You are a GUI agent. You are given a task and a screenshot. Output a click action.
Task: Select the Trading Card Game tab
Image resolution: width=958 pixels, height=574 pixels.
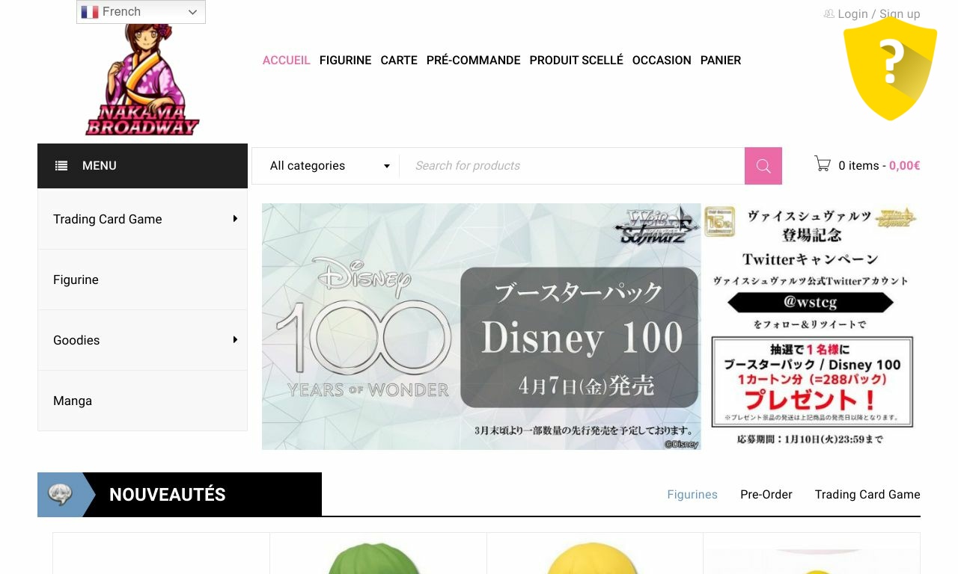[867, 495]
